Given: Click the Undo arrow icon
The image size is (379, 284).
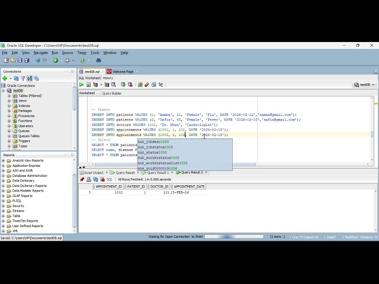Looking at the screenshot, I should tap(37, 60).
